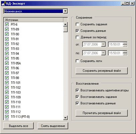
Task: Toggle the ТП-90 checkbox
Action: click(x=7, y=34)
